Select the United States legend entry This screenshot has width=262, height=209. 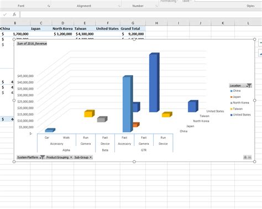click(240, 114)
